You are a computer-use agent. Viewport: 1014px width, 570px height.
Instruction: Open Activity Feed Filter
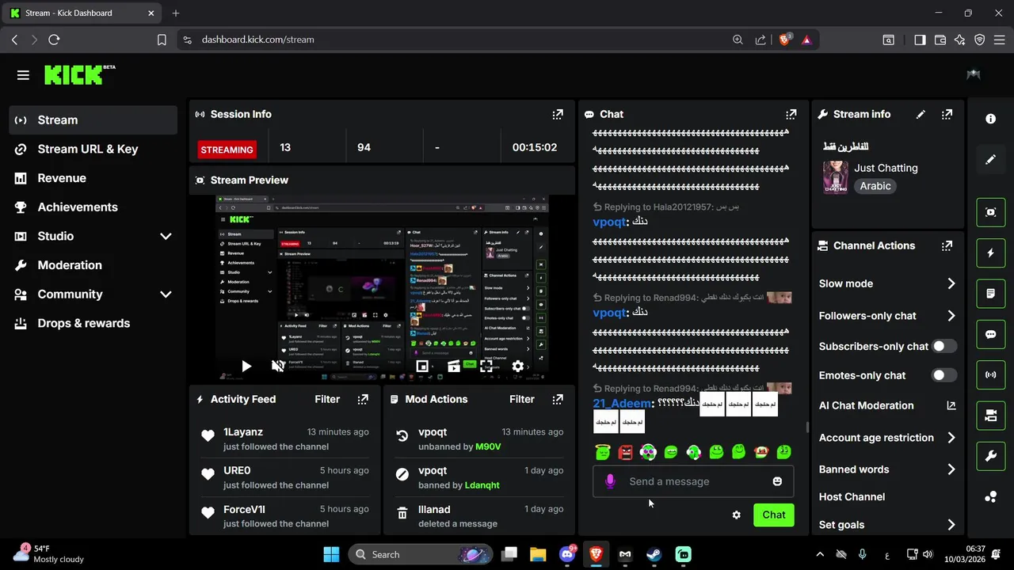coord(327,399)
